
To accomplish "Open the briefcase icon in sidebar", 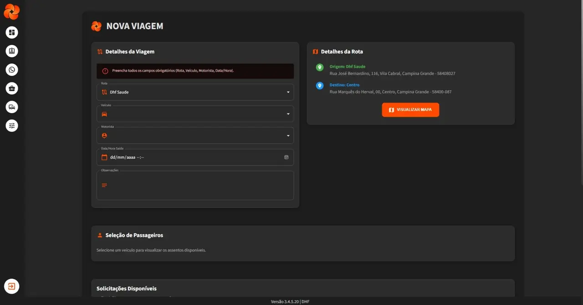I will pos(12,88).
